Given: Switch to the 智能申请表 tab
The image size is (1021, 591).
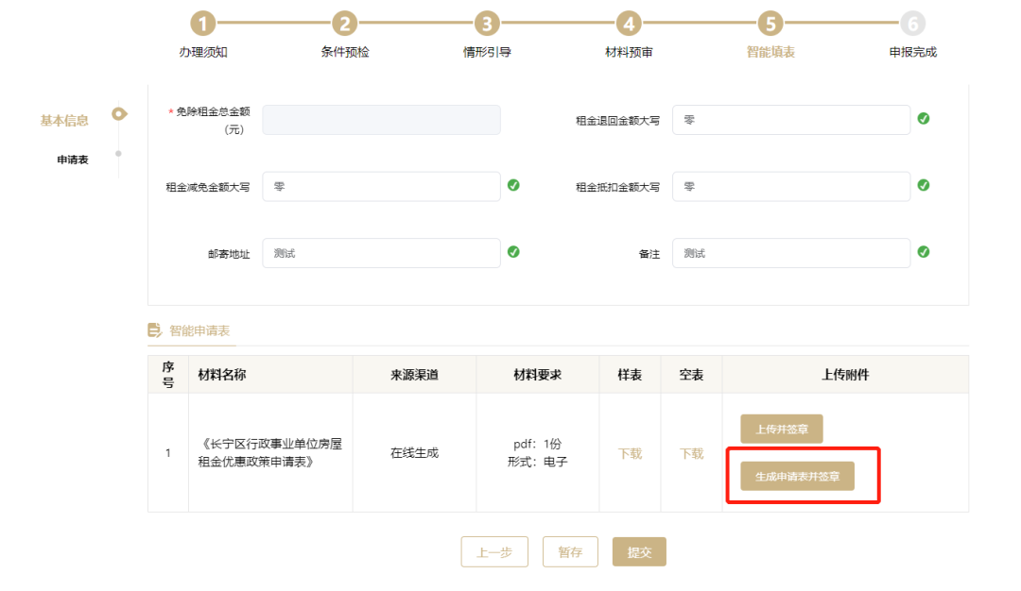Looking at the screenshot, I should pyautogui.click(x=199, y=331).
